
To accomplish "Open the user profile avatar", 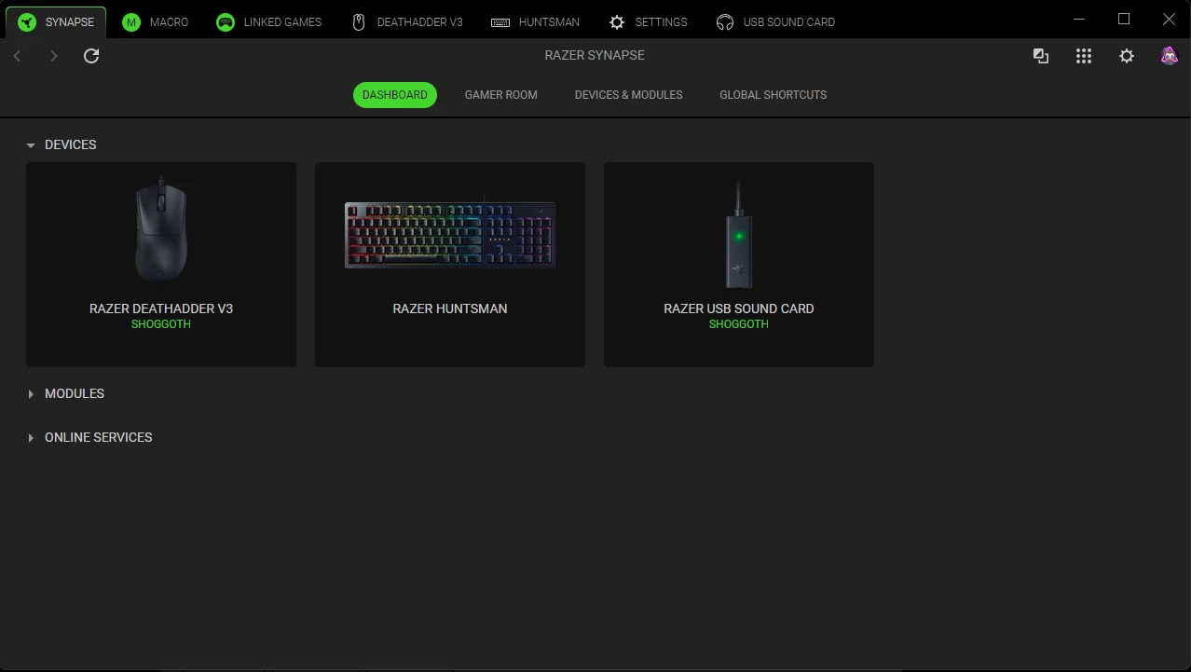I will pos(1169,56).
